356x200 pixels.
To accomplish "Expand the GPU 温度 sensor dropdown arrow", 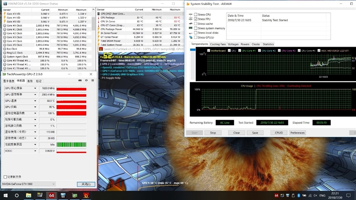I will (36, 101).
